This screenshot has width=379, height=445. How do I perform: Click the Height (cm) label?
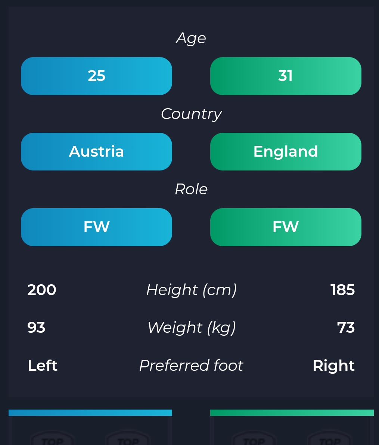pyautogui.click(x=192, y=290)
